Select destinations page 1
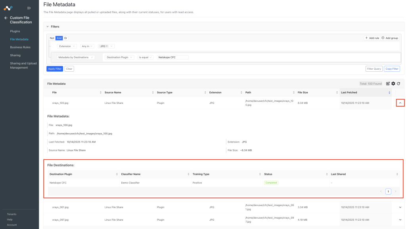406x229 pixels. pos(388,191)
